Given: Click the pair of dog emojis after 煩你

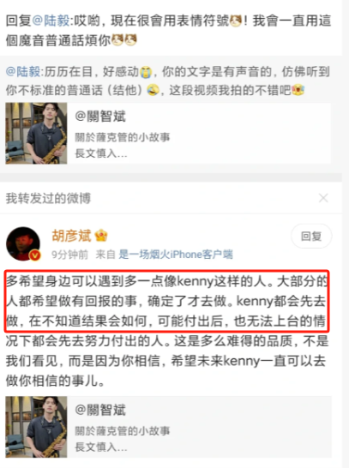Looking at the screenshot, I should (124, 40).
